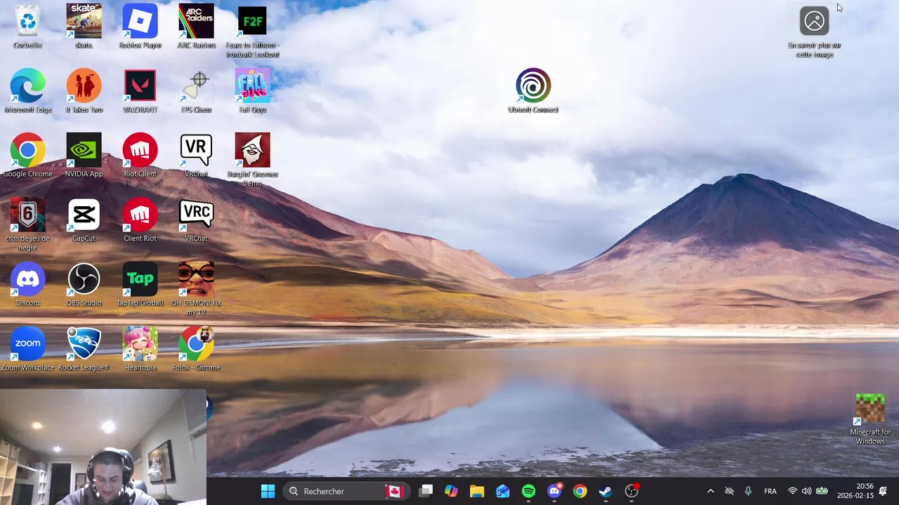This screenshot has height=505, width=899.
Task: Open the Fears to Fathom Ironbark Lookout icon
Action: coord(252,32)
